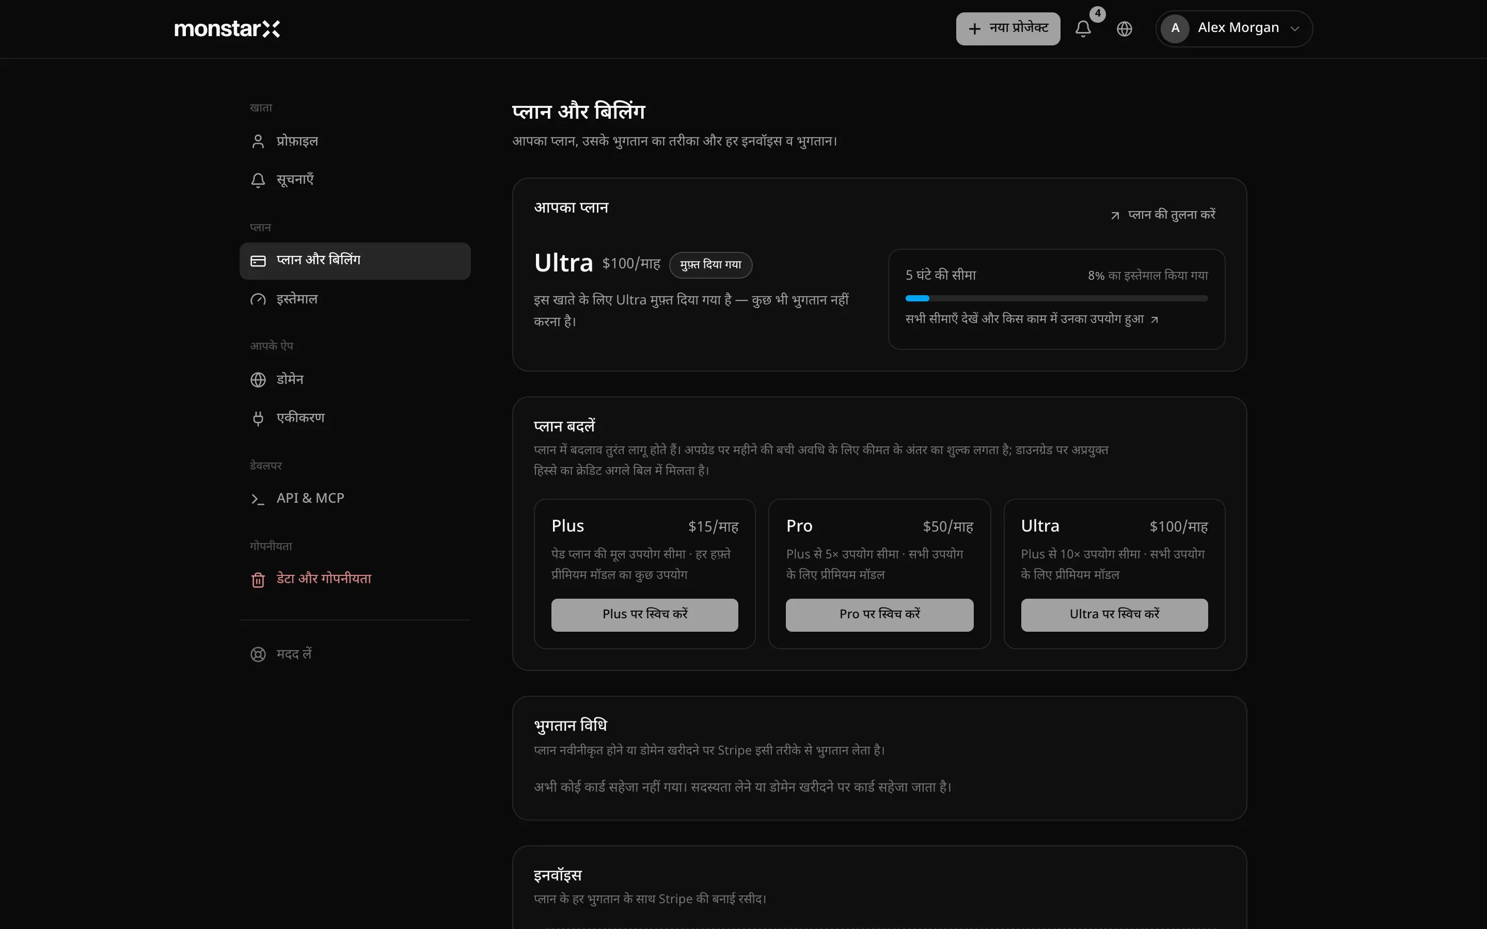
Task: Click the सूचनाएँ bell icon in sidebar
Action: point(258,180)
